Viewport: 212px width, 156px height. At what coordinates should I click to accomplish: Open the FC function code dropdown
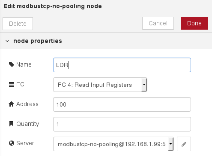point(100,85)
